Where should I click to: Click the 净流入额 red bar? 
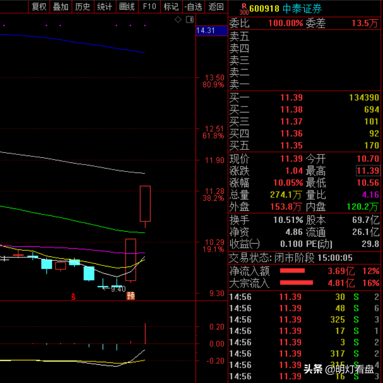pos(292,270)
